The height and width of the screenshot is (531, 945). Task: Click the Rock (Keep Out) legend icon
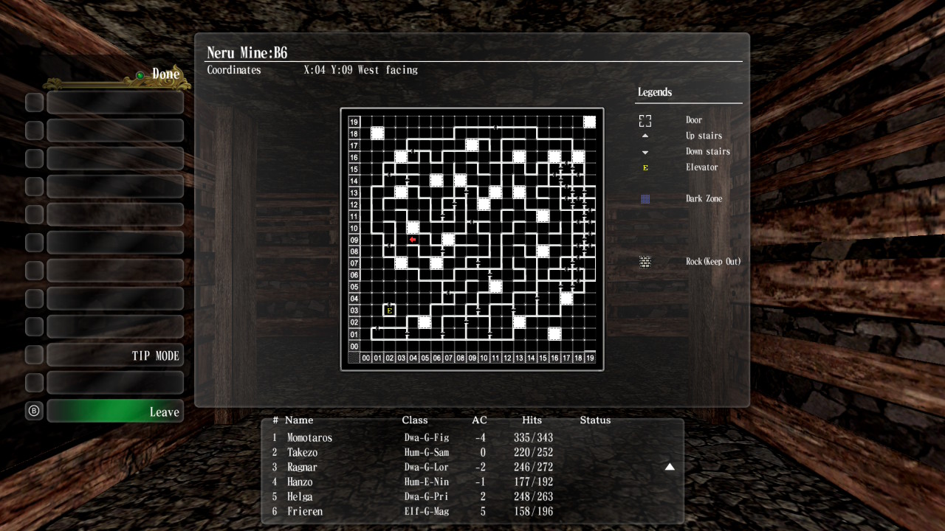645,262
